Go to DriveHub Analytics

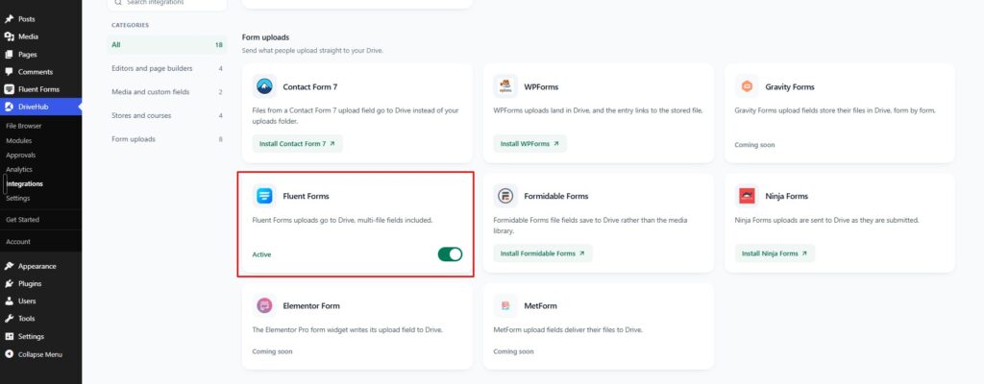[19, 169]
